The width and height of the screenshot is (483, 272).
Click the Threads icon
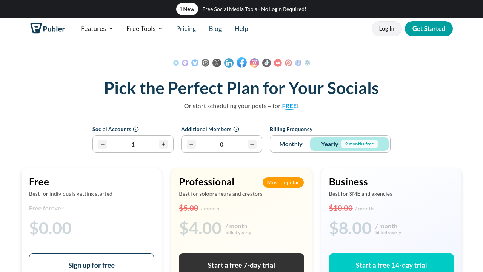click(x=205, y=63)
